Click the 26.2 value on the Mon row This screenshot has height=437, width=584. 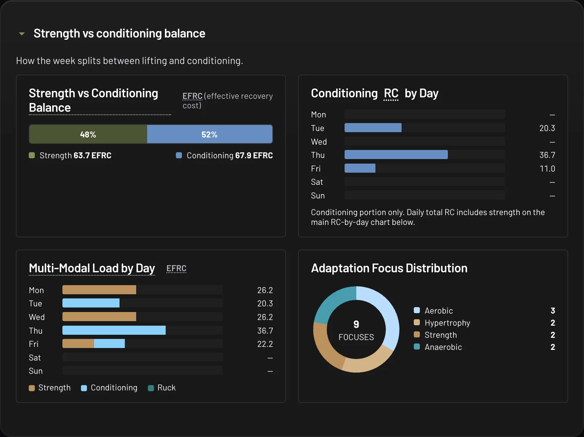tap(265, 290)
